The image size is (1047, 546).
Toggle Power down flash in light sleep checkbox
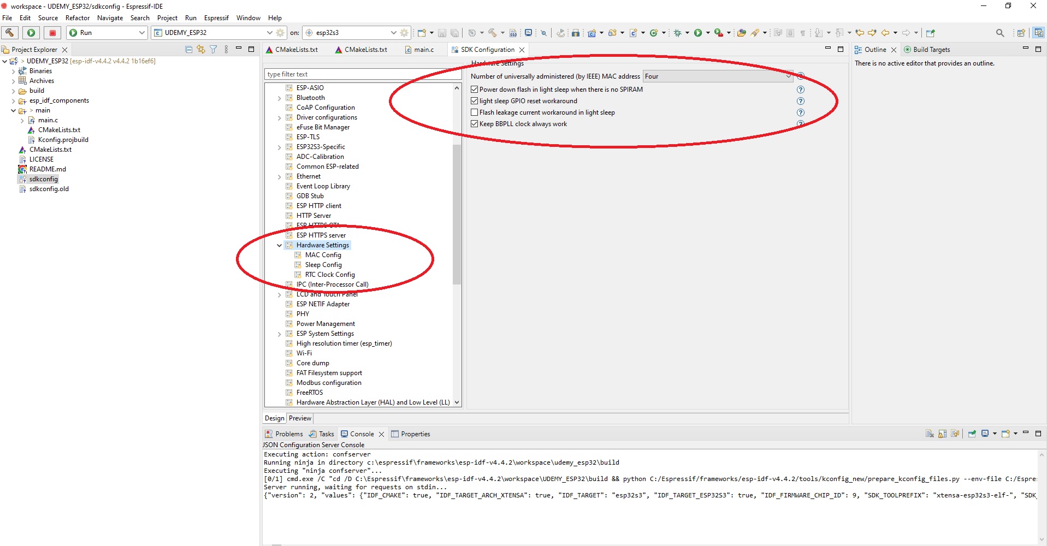point(475,90)
